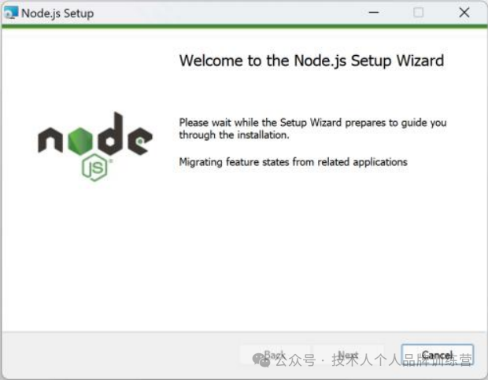Click the Node.js Setup title text

point(57,13)
